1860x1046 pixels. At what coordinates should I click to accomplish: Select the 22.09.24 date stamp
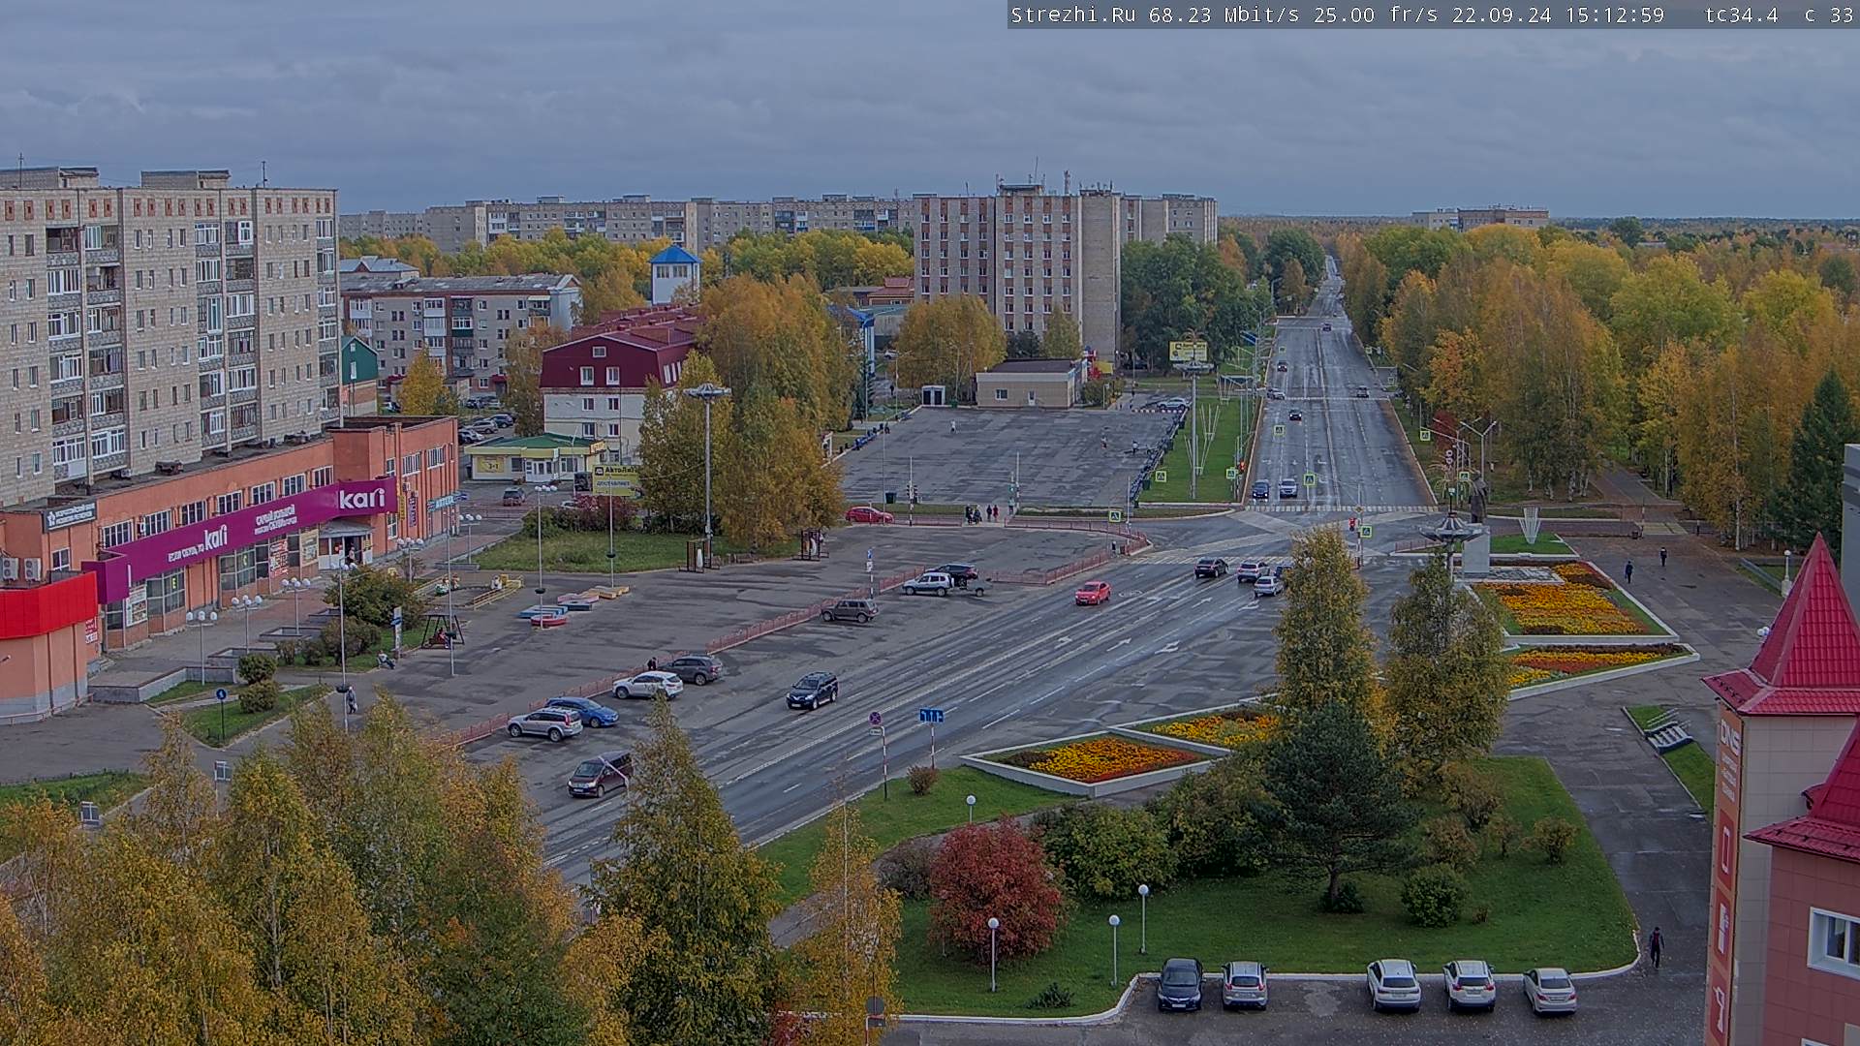(1502, 15)
